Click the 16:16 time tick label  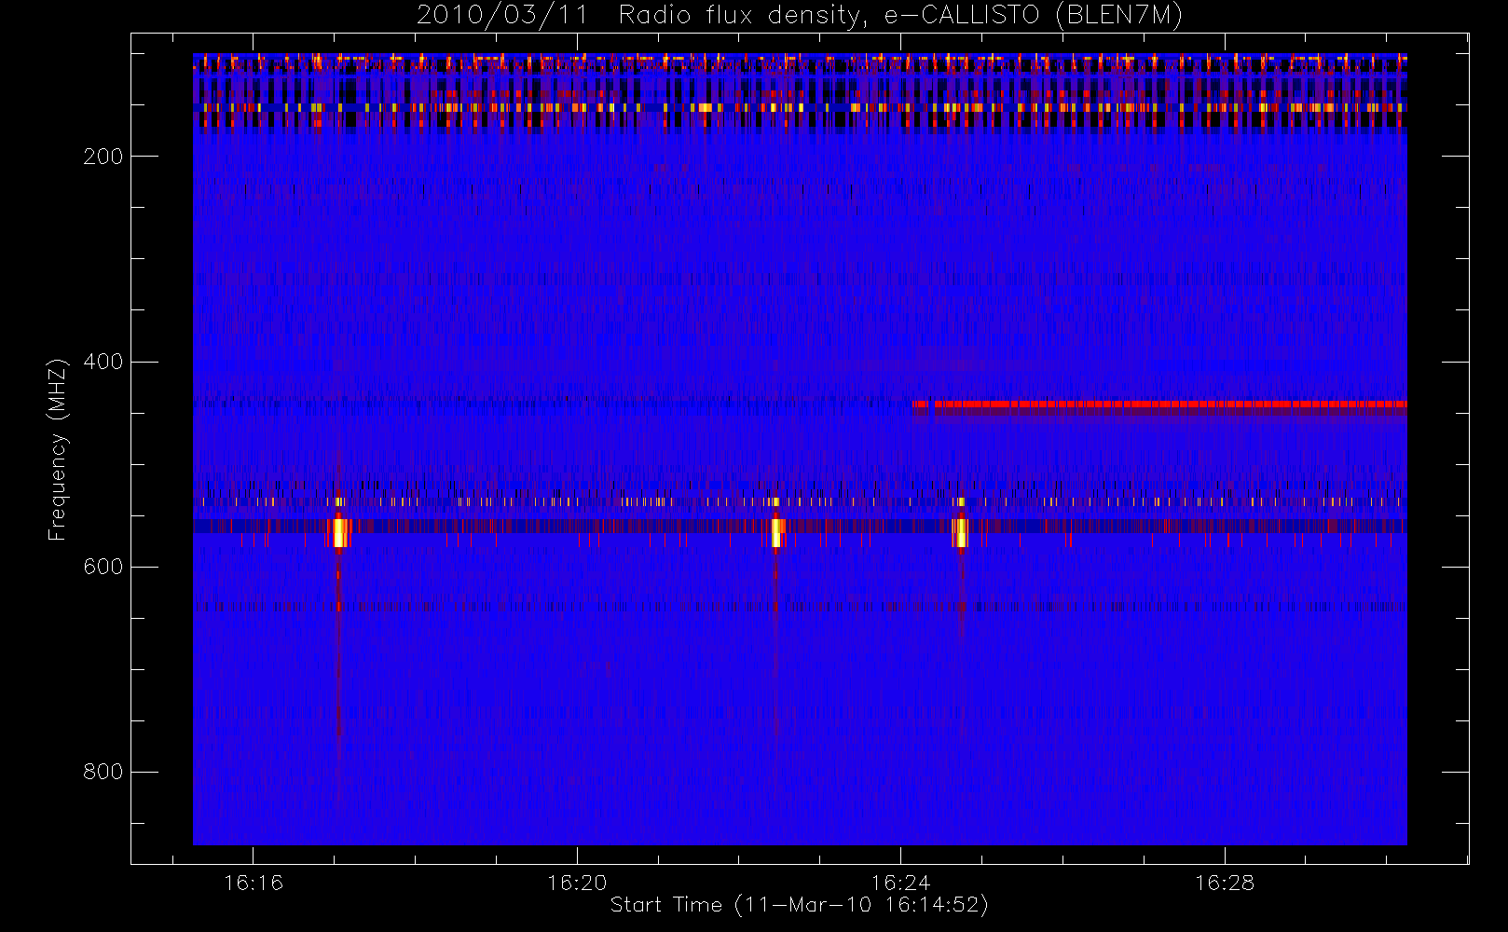(x=254, y=882)
